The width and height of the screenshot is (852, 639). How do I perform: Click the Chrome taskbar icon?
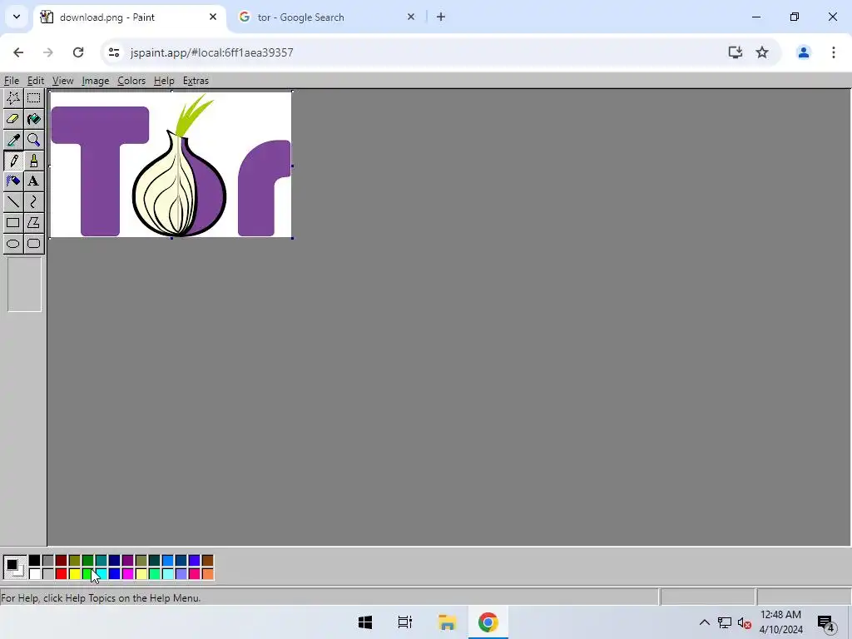488,622
